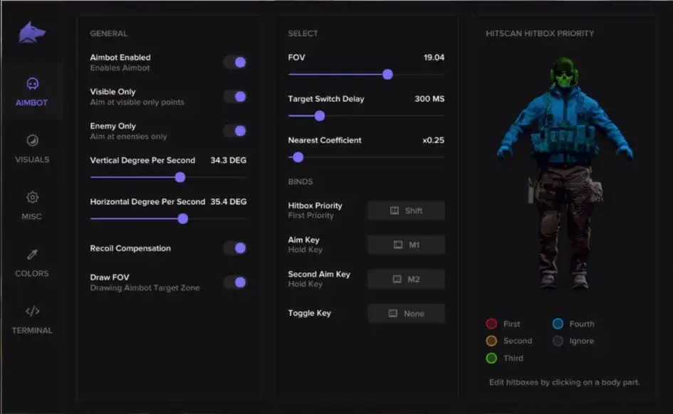Click the GENERAL section header
The height and width of the screenshot is (414, 673).
(108, 33)
